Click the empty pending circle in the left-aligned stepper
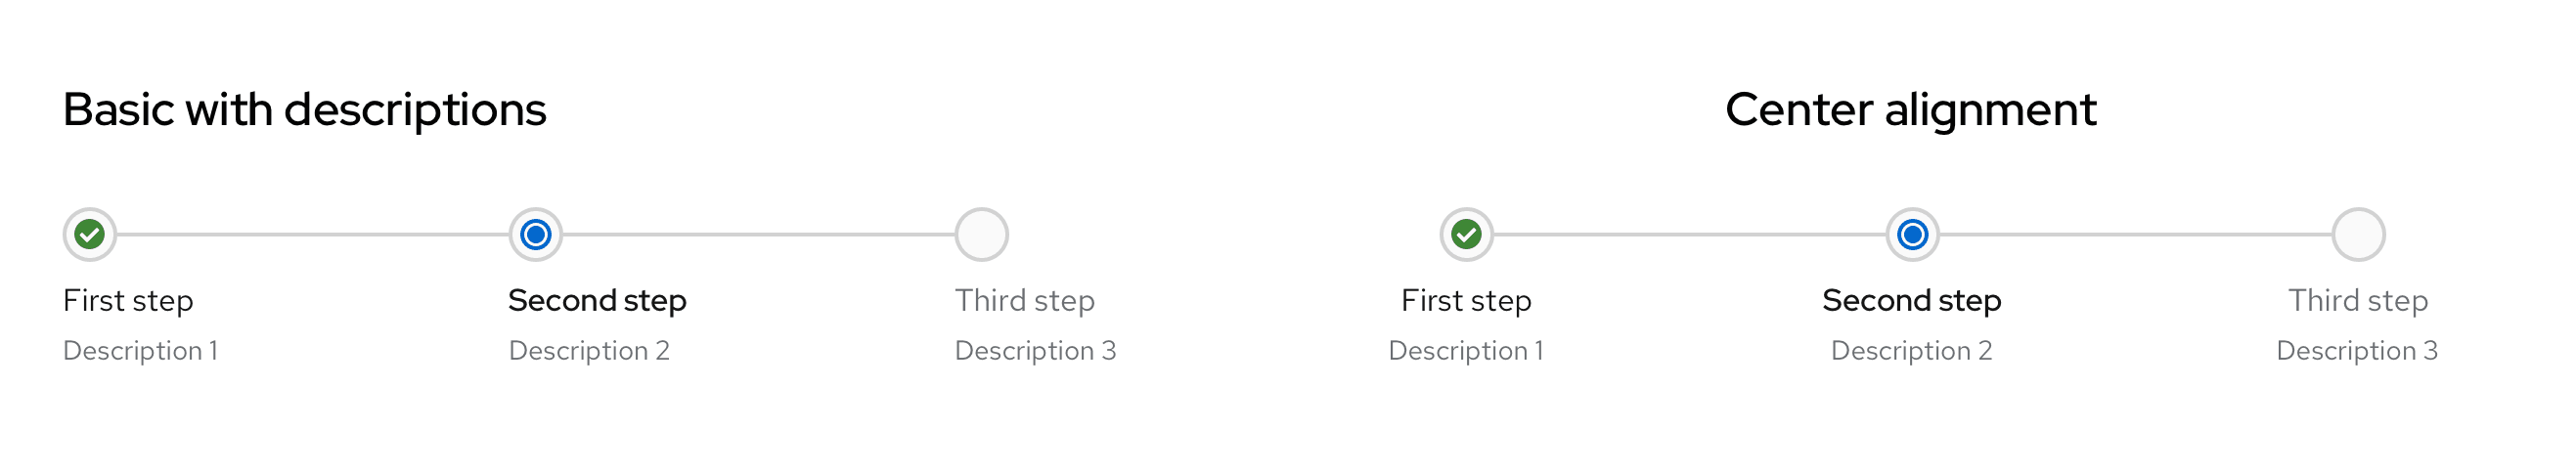Image resolution: width=2576 pixels, height=473 pixels. click(981, 235)
